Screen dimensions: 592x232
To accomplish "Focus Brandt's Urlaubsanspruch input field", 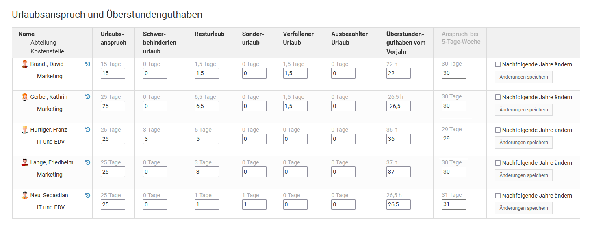I will (x=113, y=73).
